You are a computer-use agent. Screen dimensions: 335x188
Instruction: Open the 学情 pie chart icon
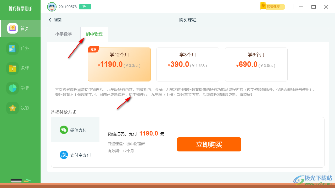(13, 88)
